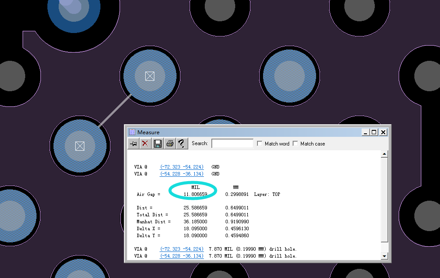
Task: Click the Delta X value 18.095000
Action: (195, 228)
